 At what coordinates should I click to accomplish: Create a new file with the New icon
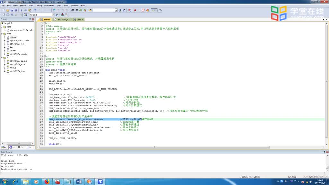(4, 10)
